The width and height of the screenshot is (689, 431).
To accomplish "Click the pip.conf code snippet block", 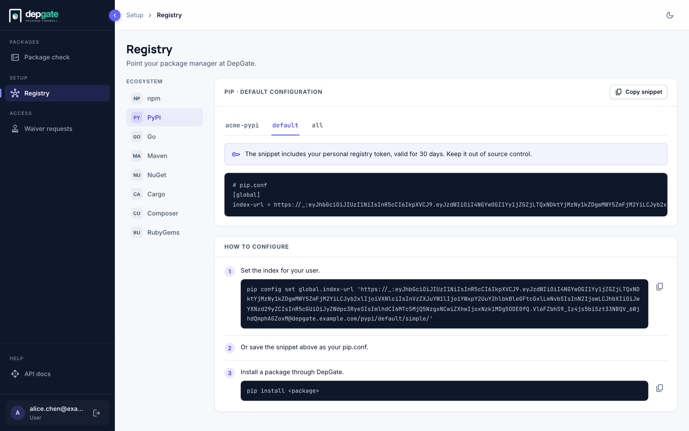I will tap(446, 195).
